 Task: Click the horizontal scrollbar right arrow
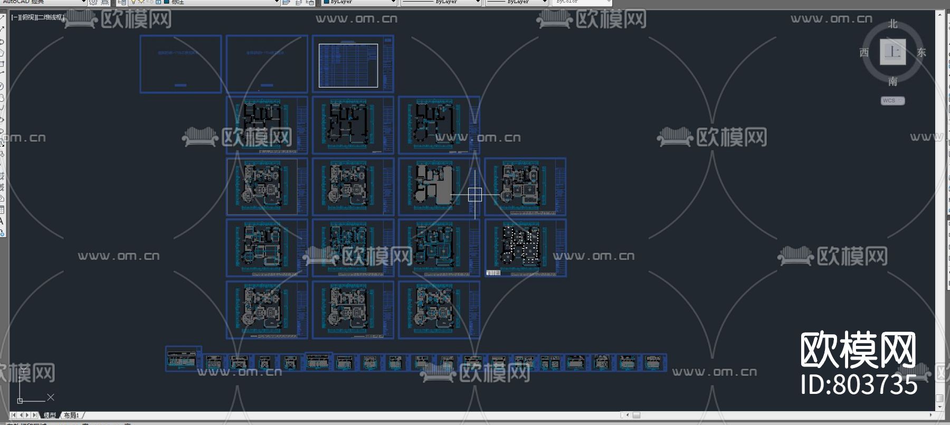pos(931,416)
